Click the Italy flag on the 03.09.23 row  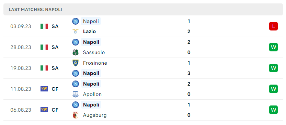(x=44, y=26)
